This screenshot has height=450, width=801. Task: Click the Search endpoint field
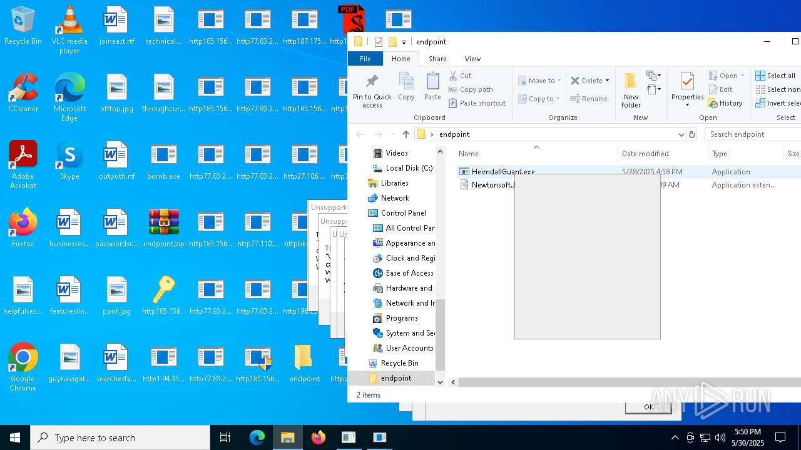(x=754, y=134)
